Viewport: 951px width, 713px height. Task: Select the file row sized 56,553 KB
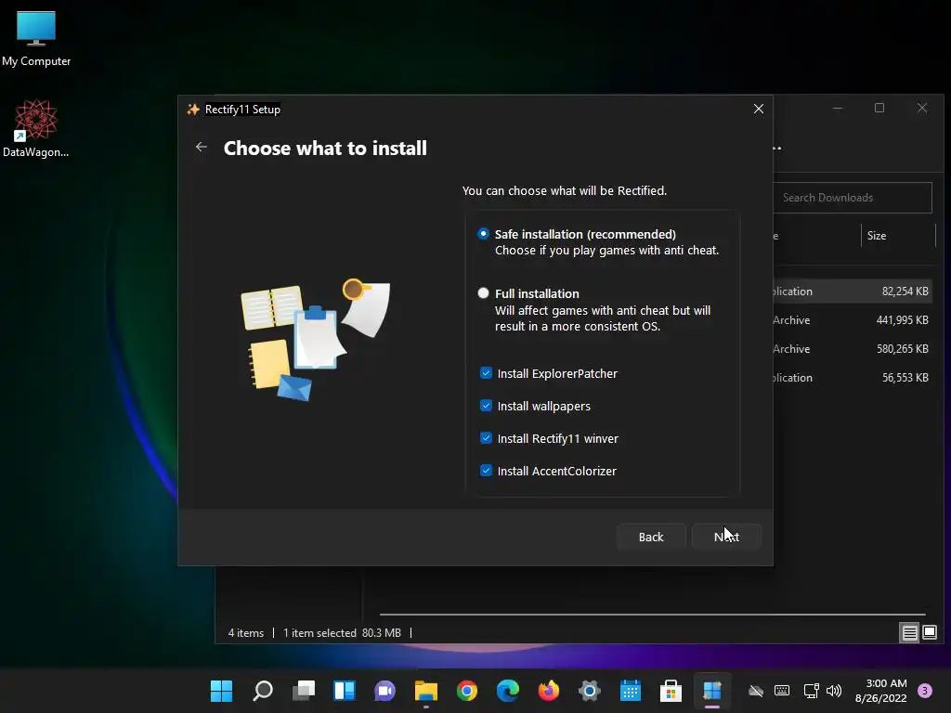click(x=853, y=377)
